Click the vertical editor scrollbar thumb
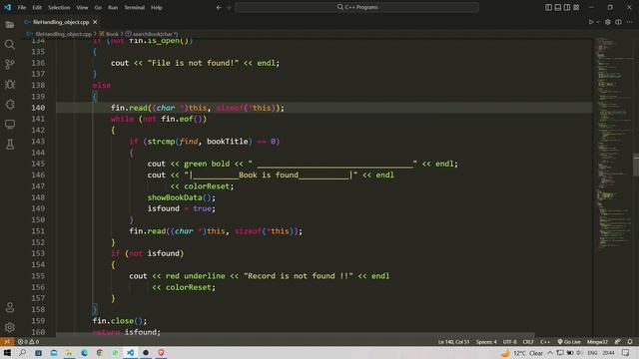The image size is (639, 359). click(636, 165)
